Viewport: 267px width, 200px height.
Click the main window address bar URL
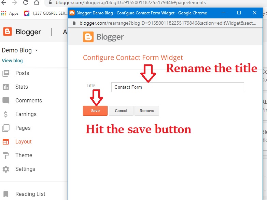point(131,2)
